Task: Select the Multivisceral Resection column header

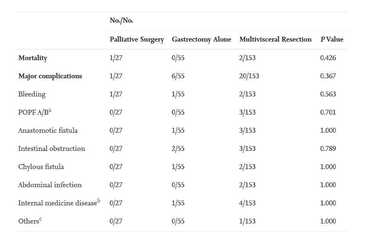Action: pyautogui.click(x=275, y=40)
